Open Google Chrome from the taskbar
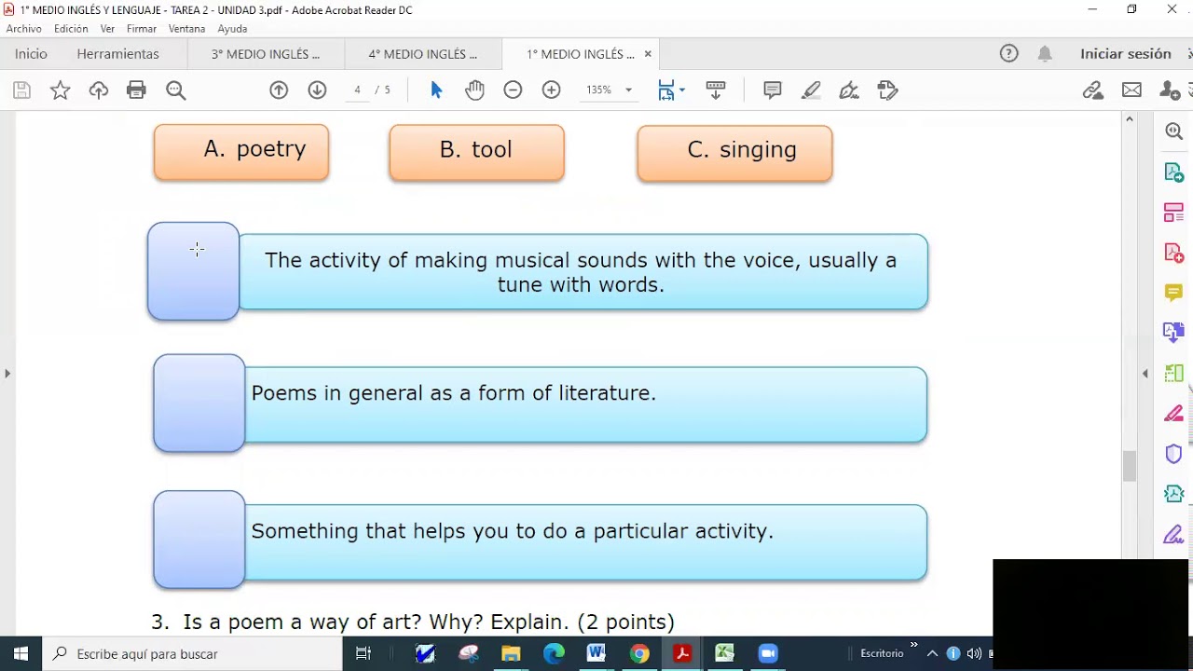 pos(639,654)
